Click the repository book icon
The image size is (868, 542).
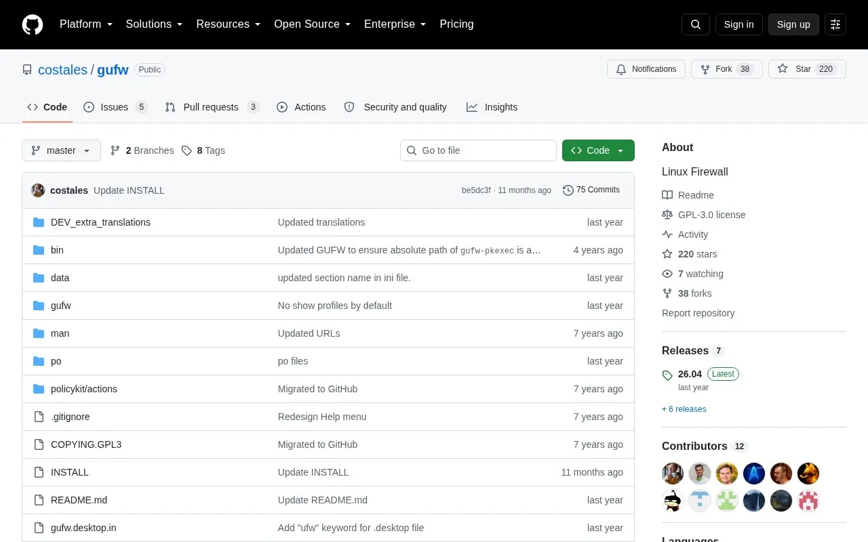(x=27, y=70)
